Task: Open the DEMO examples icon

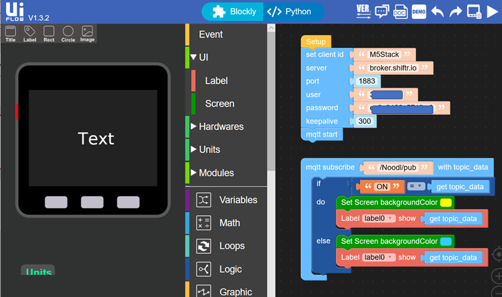Action: pos(419,11)
